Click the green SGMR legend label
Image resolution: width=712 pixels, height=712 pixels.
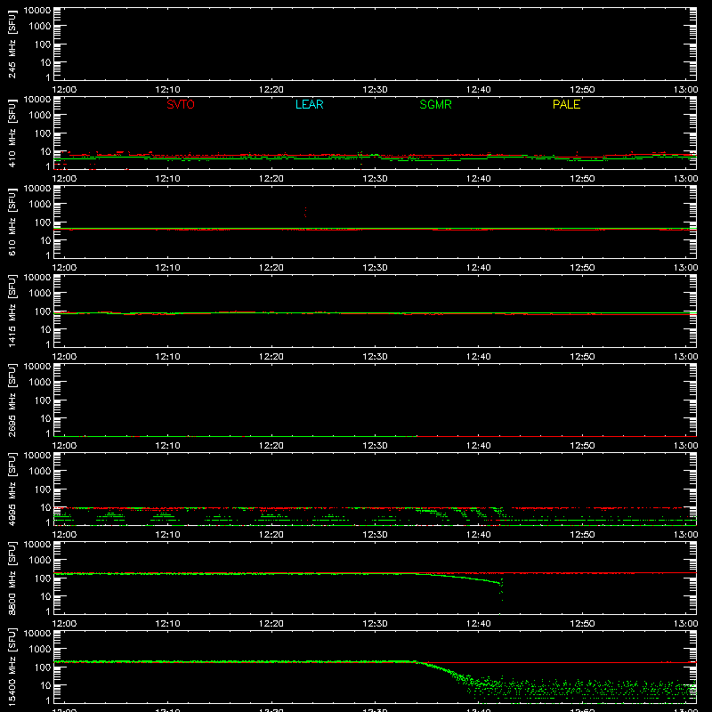tap(435, 104)
